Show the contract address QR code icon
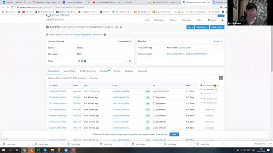The image size is (273, 153). click(121, 27)
